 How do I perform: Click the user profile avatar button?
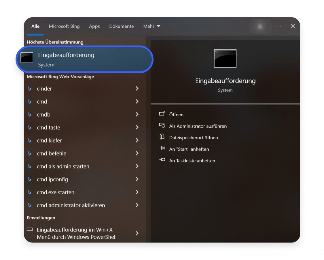coord(260,26)
